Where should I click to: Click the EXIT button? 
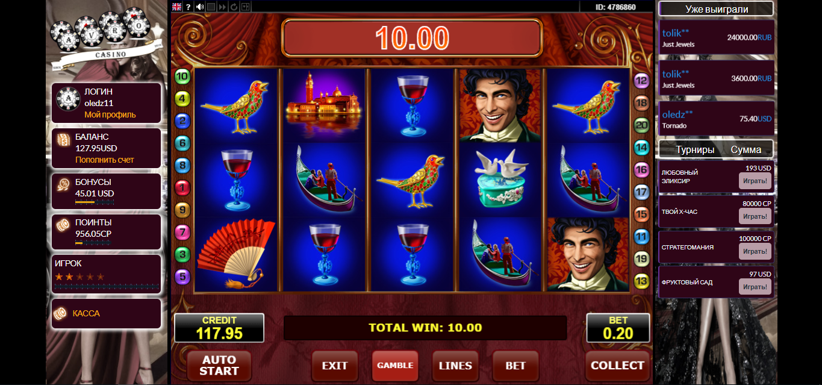[335, 365]
